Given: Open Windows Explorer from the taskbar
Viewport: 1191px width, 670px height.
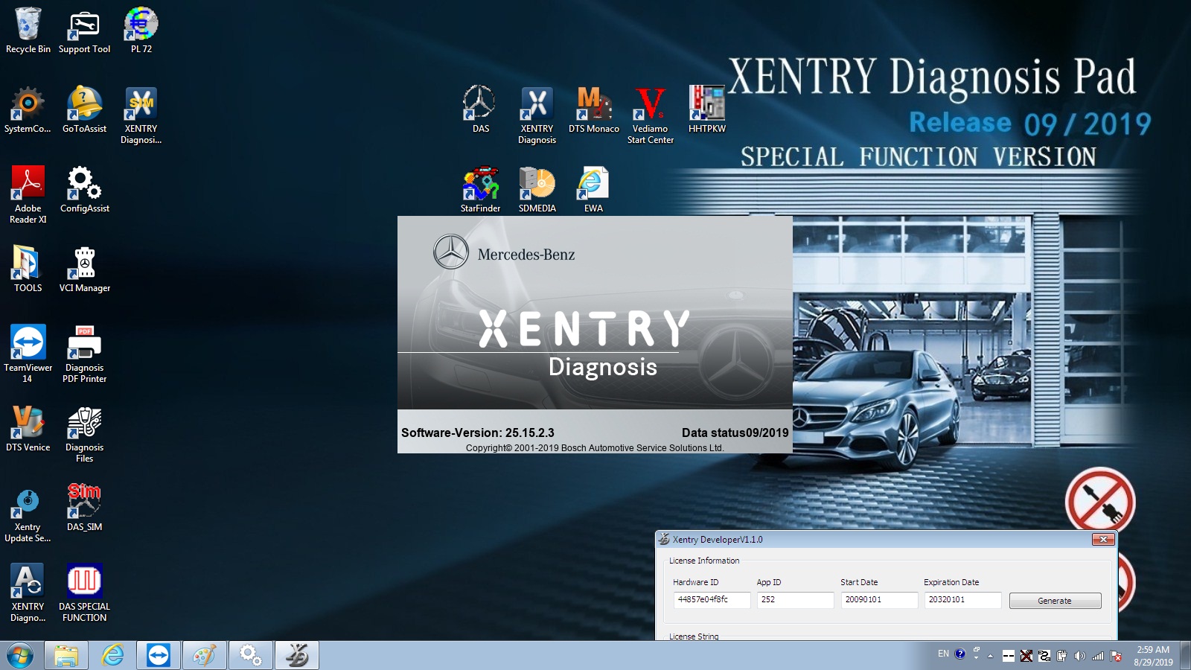Looking at the screenshot, I should click(66, 656).
